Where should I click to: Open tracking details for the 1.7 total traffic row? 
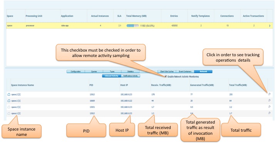pos(269,113)
